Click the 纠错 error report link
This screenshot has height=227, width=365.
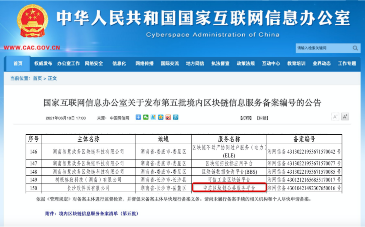(x=263, y=118)
